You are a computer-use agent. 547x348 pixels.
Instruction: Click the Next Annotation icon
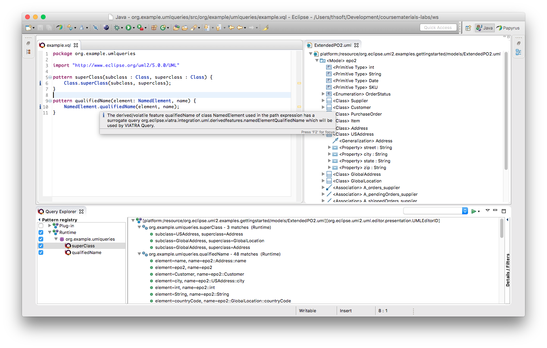(x=206, y=28)
